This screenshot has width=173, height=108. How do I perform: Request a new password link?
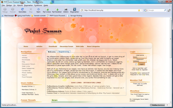pos(140,75)
